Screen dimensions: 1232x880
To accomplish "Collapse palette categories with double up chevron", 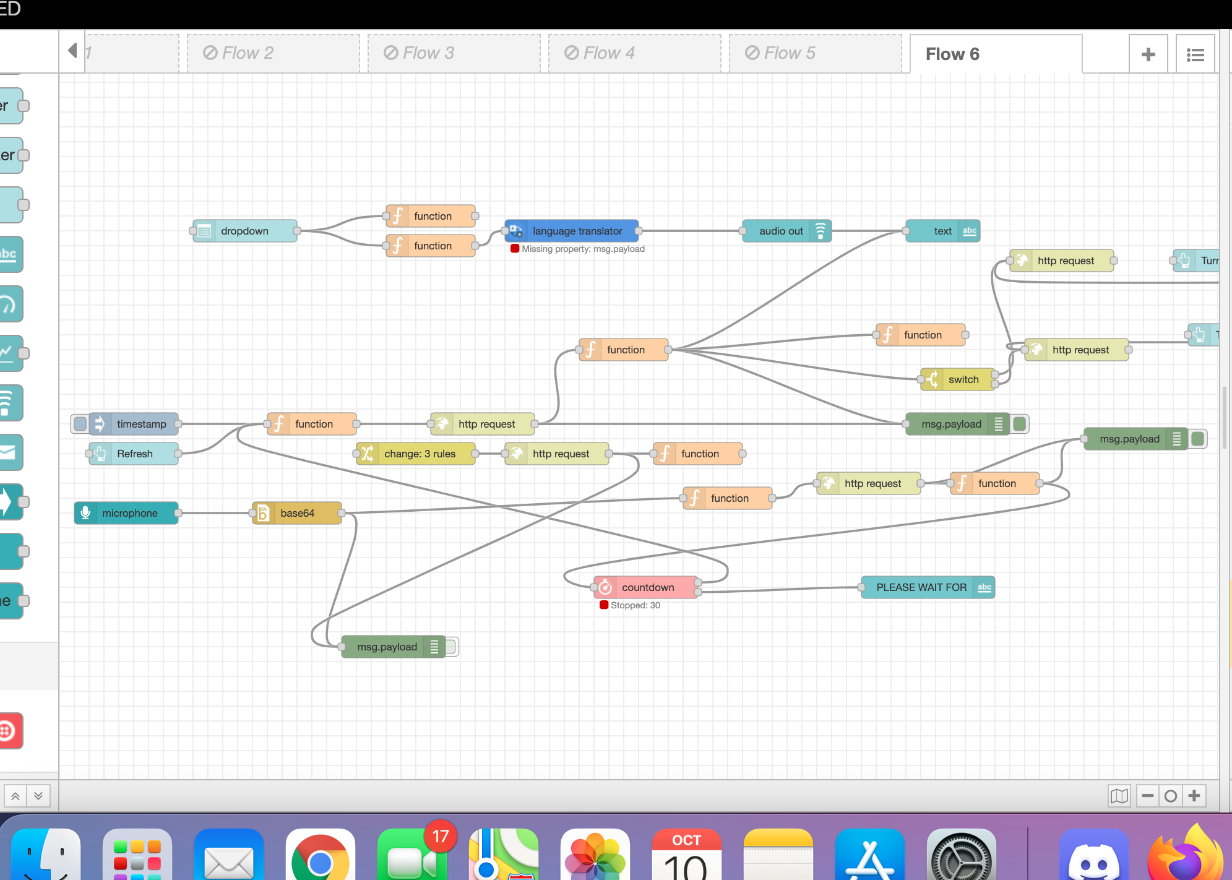I will 15,796.
